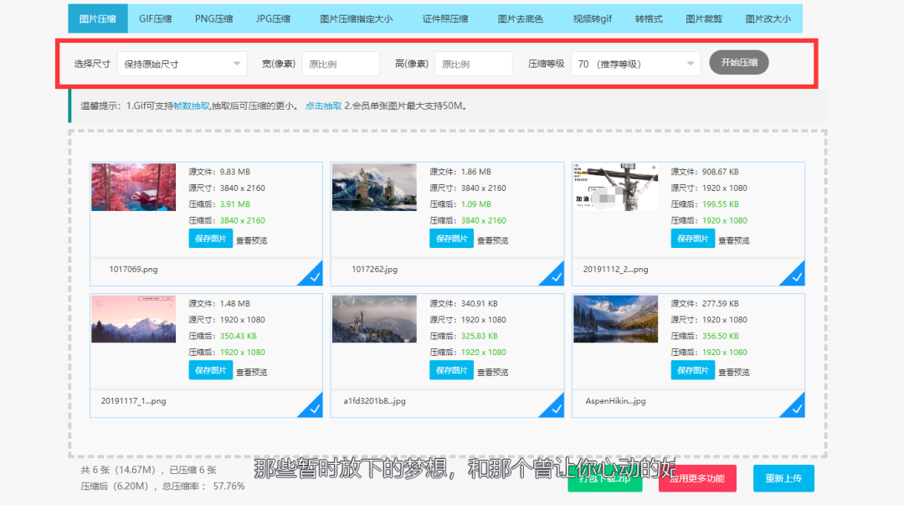
Task: Open the GIF压缩 tab
Action: (155, 18)
